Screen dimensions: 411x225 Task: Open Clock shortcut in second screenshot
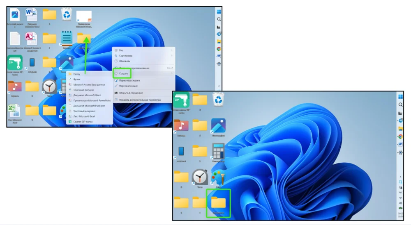click(200, 177)
